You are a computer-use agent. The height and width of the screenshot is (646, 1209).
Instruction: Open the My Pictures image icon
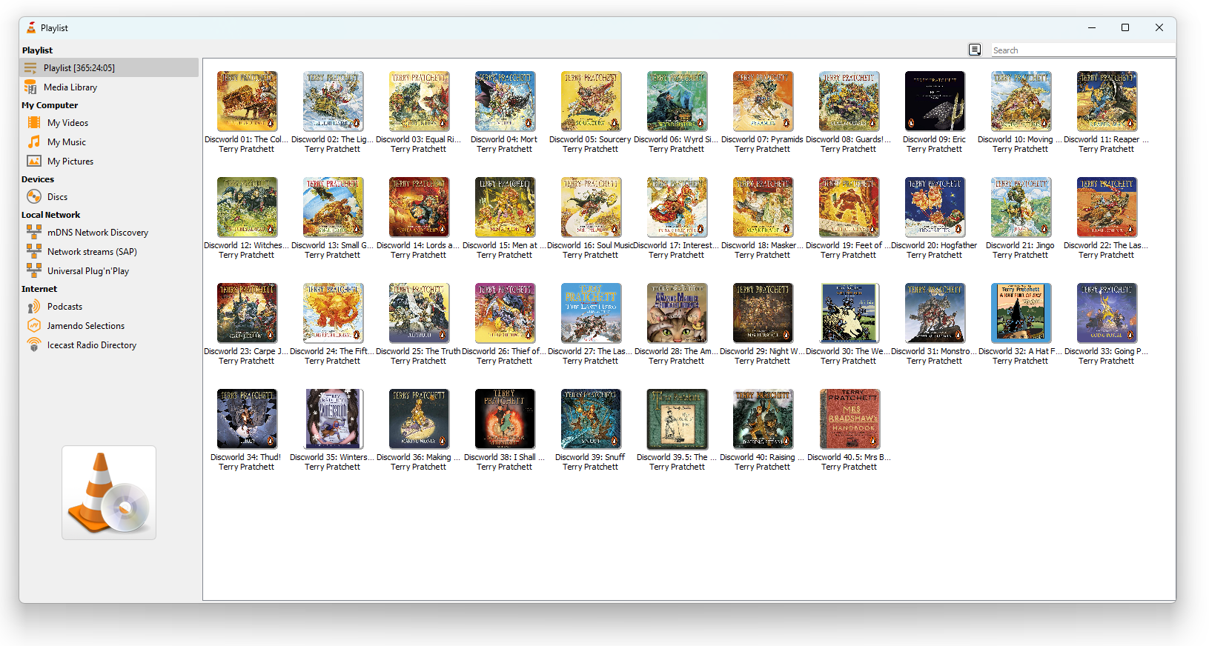click(34, 161)
